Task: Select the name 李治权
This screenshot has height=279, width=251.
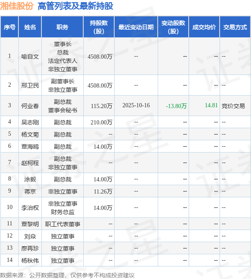Action: 30,208
